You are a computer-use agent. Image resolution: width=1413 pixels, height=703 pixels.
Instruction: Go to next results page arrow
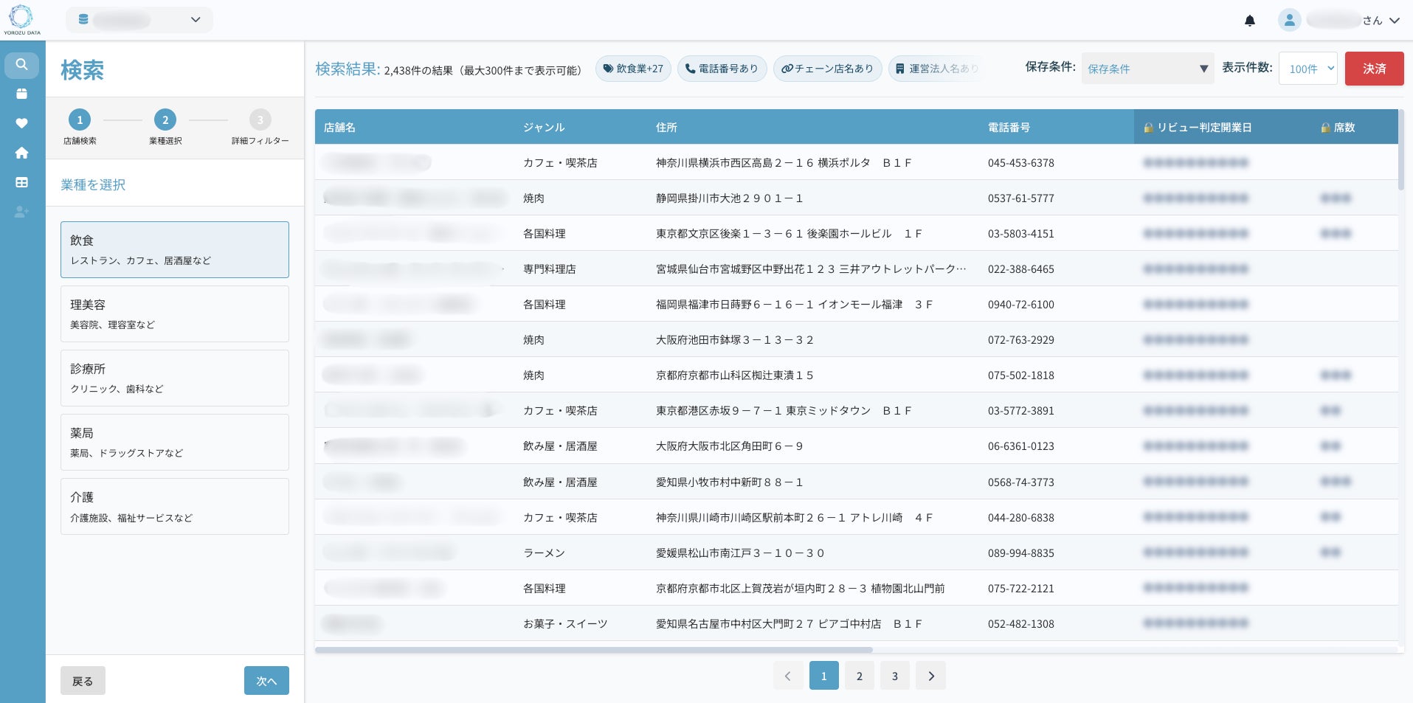[x=931, y=676]
